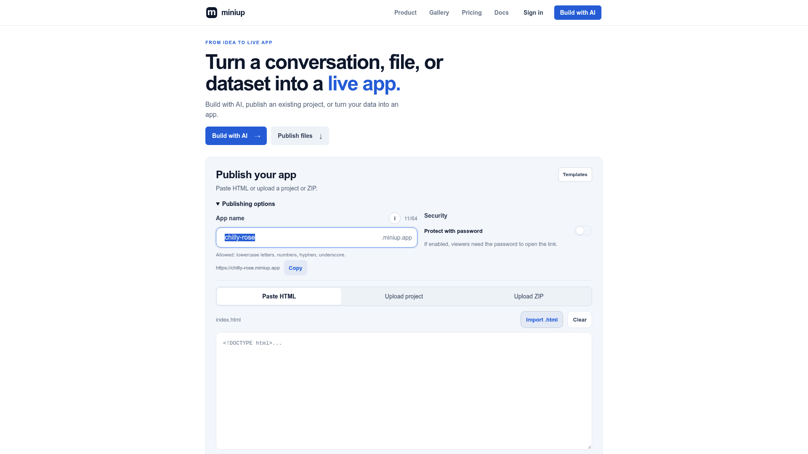Click the app name info icon
The image size is (808, 454).
pos(395,218)
